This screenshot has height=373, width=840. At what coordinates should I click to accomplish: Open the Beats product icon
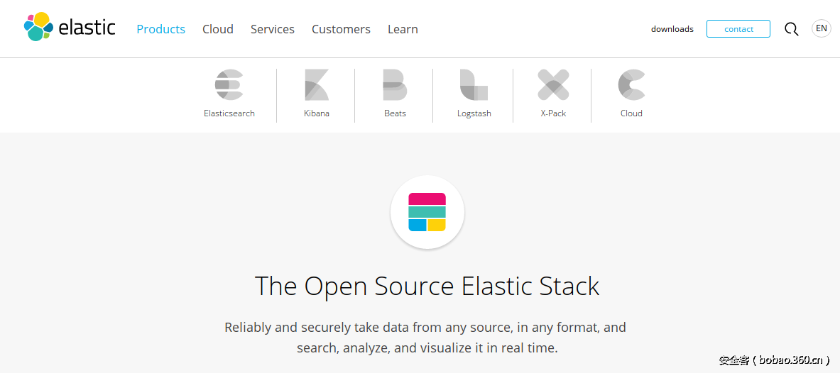395,85
